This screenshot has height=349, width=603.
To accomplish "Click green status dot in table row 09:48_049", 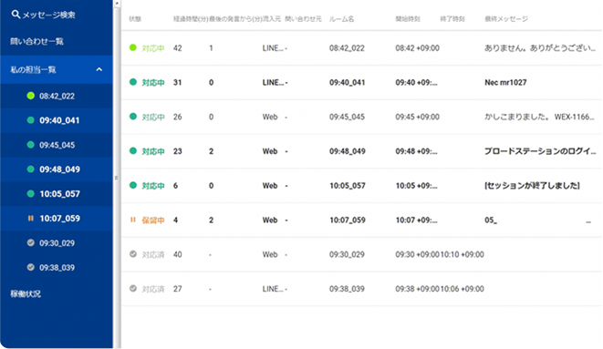I will click(x=132, y=150).
